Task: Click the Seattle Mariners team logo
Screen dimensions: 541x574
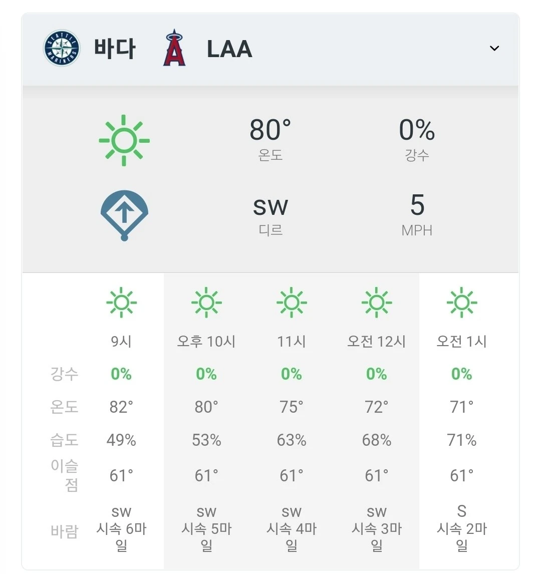Action: (62, 48)
